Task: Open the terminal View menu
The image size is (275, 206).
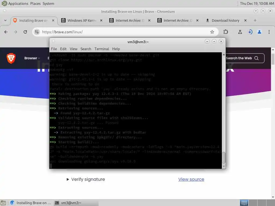Action: (74, 49)
